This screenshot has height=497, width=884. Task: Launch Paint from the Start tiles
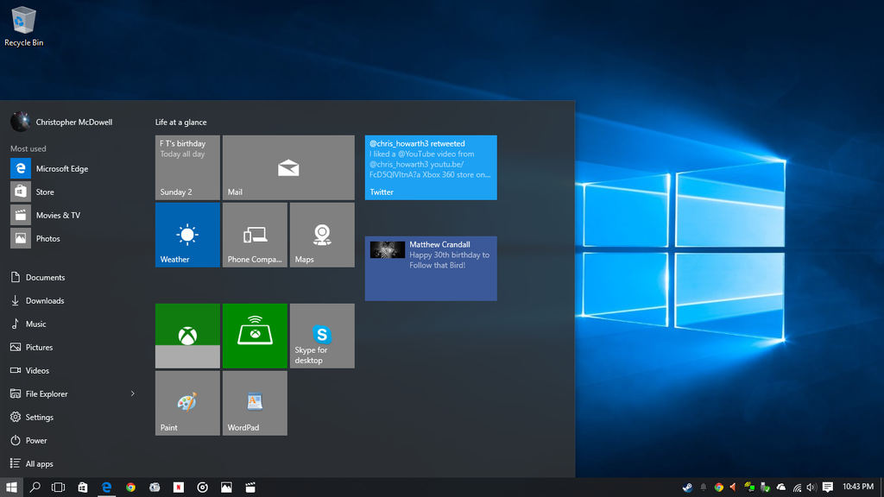(187, 403)
